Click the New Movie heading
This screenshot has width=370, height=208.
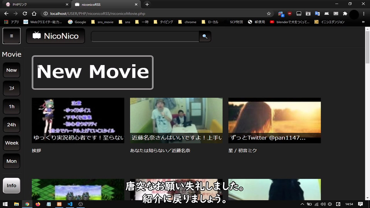92,72
